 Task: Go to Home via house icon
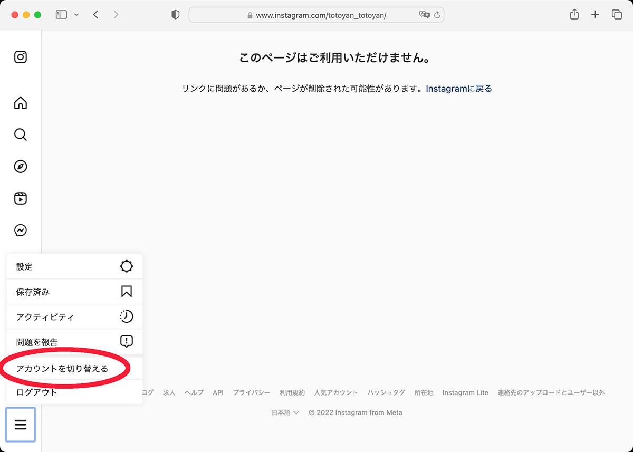[x=21, y=102]
